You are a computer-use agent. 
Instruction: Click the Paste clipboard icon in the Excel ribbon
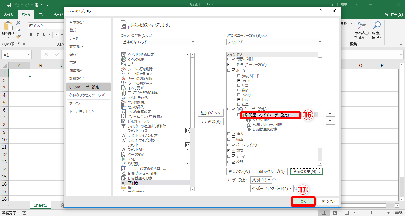tap(8, 26)
